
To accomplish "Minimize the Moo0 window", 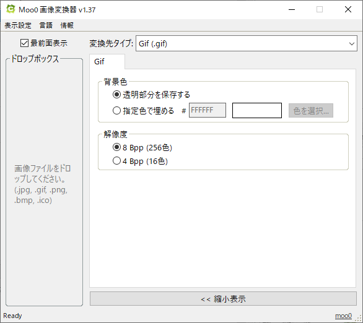I will 292,9.
